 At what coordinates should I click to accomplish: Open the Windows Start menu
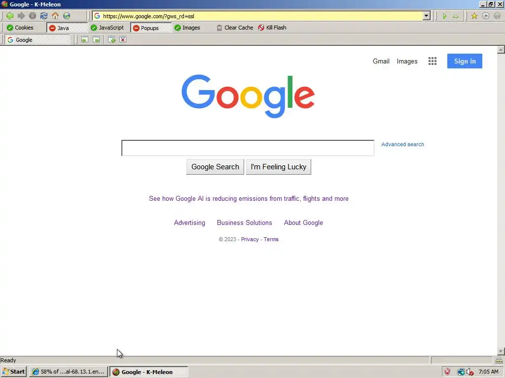point(13,372)
